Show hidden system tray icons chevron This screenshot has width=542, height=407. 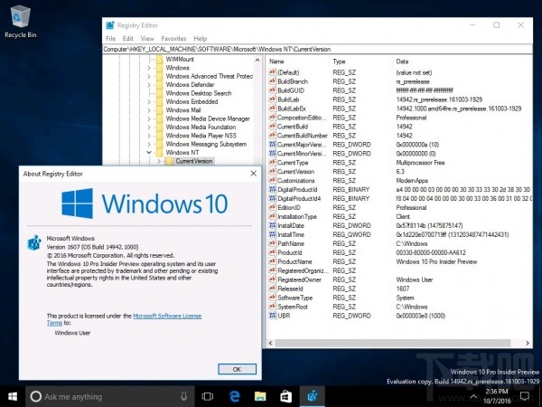point(473,396)
